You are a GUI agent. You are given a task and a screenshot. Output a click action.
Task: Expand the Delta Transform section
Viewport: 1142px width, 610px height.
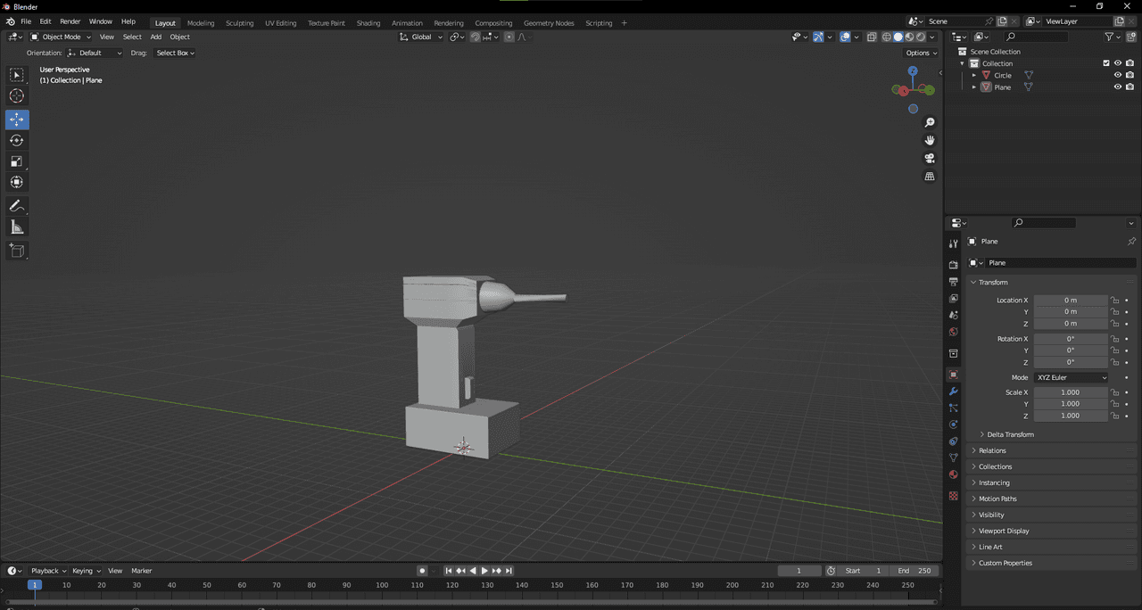point(1010,434)
